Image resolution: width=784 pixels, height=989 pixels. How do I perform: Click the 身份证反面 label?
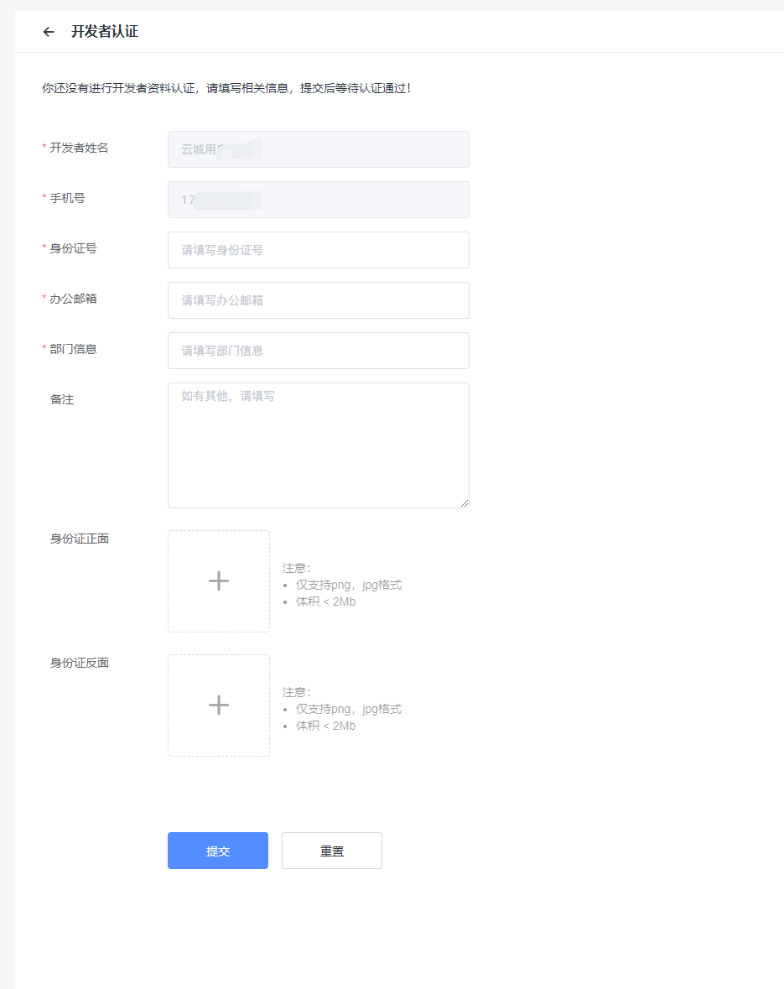coord(80,663)
